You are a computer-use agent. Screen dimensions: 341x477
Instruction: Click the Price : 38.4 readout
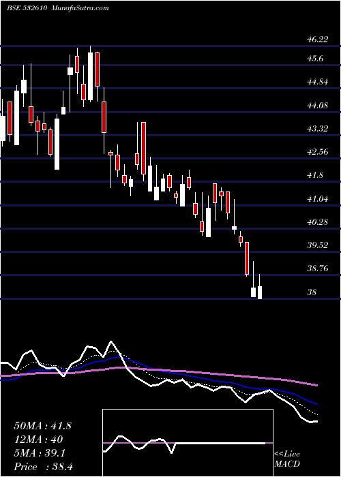44,467
